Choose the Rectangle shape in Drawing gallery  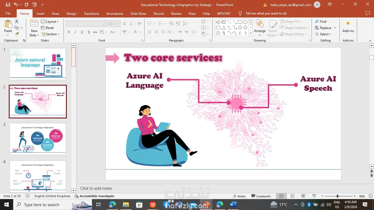pos(240,22)
